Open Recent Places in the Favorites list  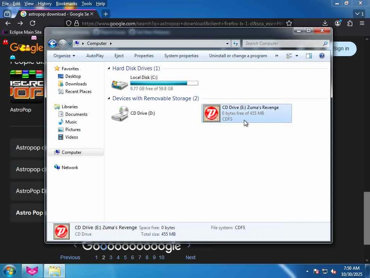(x=78, y=92)
